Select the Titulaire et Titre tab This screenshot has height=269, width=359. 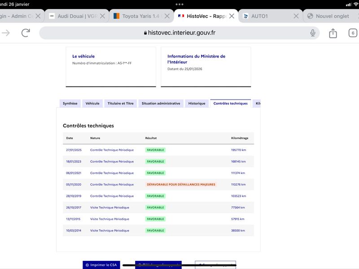click(x=120, y=104)
